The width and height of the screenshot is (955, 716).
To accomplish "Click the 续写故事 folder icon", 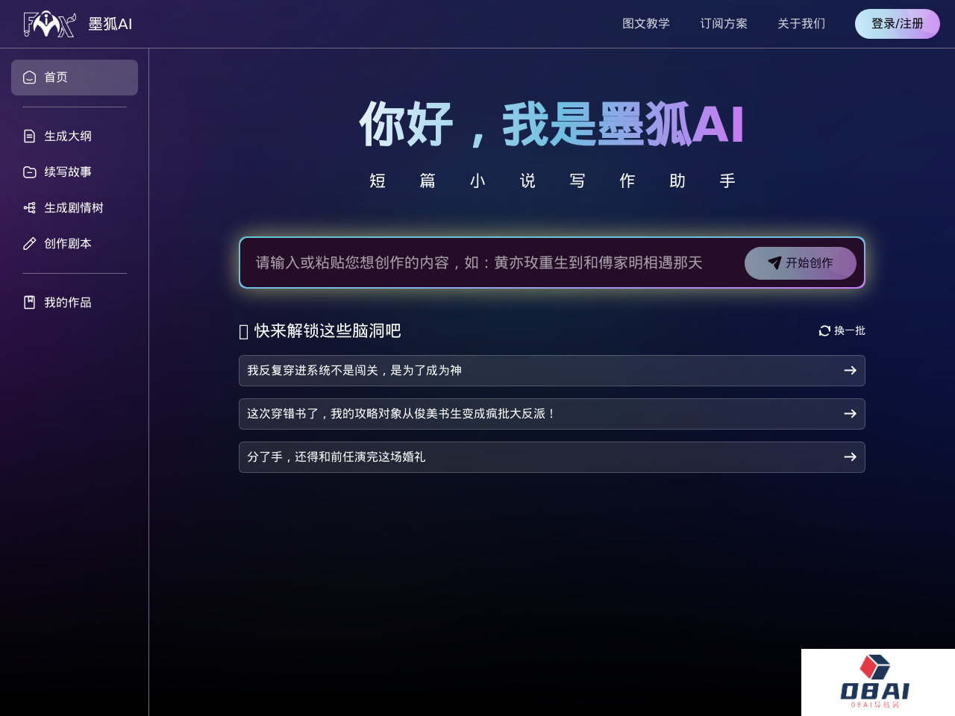I will point(30,172).
